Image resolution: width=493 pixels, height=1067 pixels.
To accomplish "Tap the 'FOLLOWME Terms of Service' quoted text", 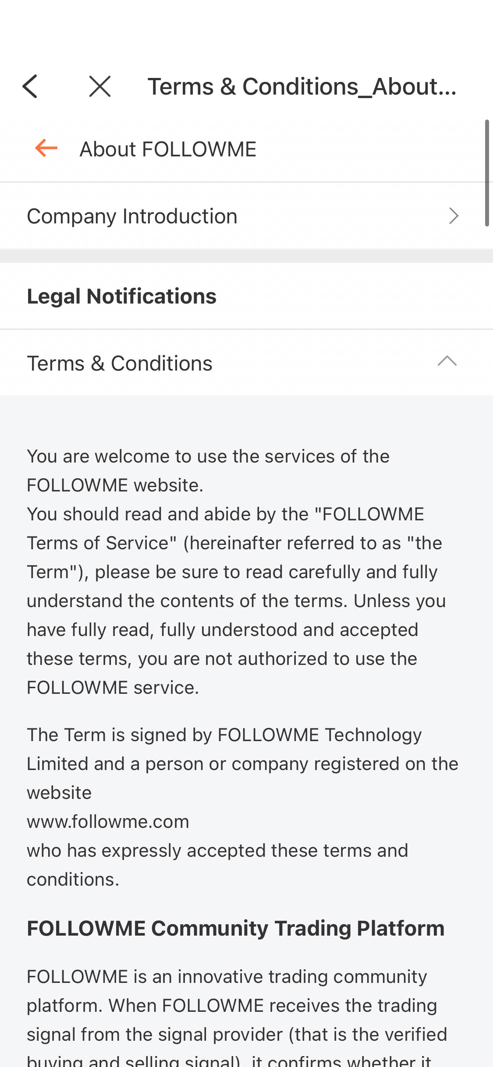I will pyautogui.click(x=226, y=528).
